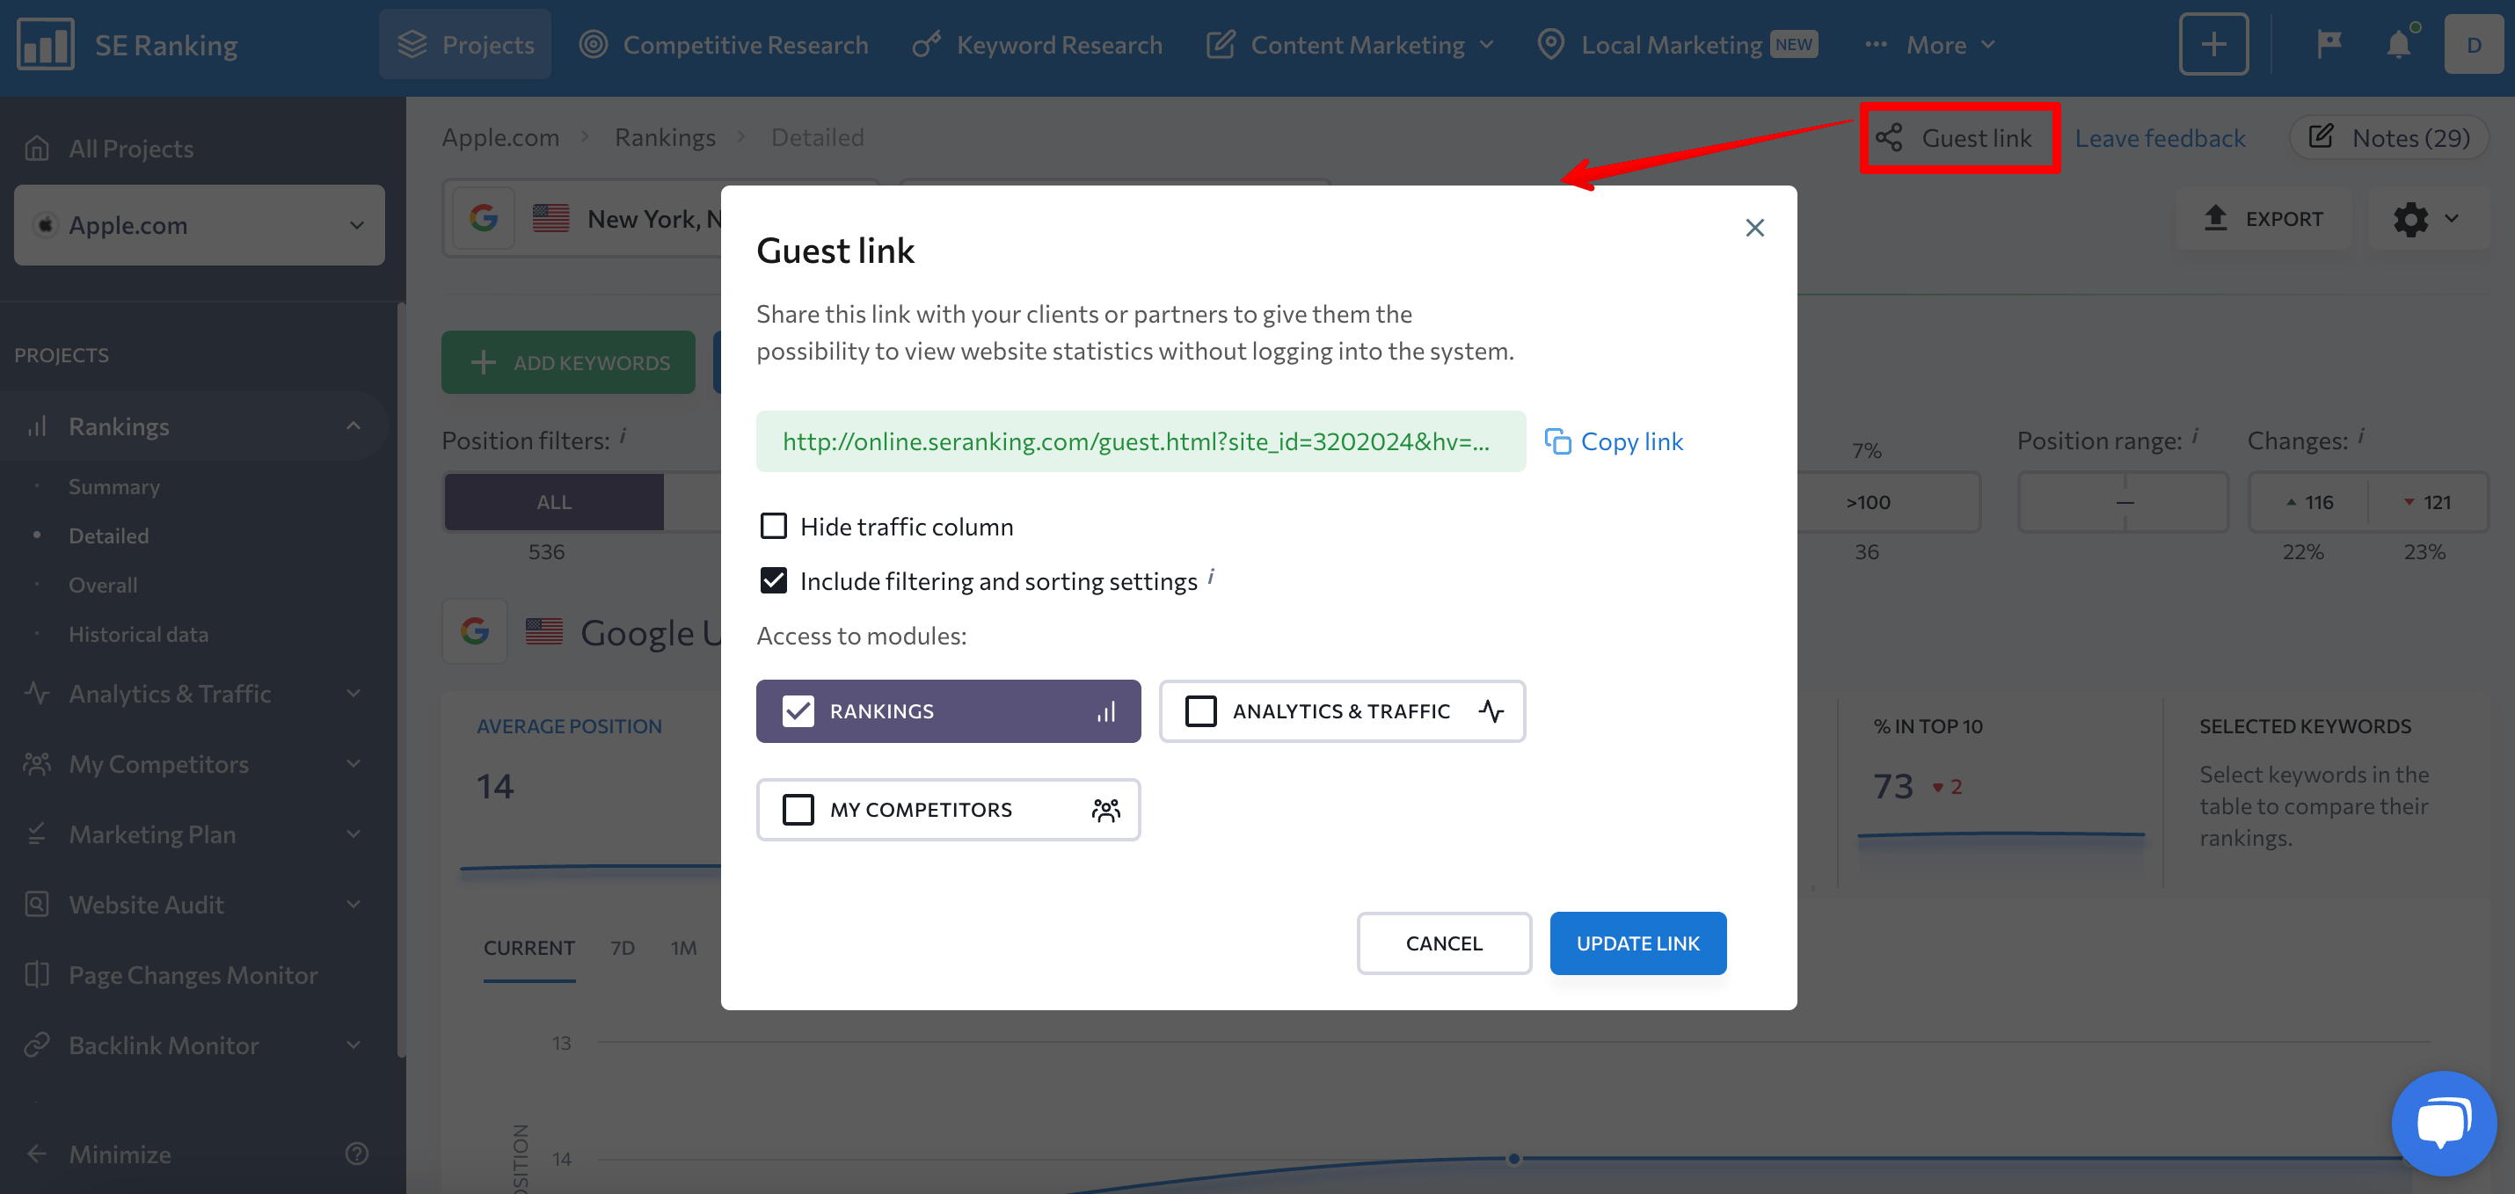Image resolution: width=2515 pixels, height=1194 pixels.
Task: Open the Content Marketing dropdown menu
Action: (1350, 45)
